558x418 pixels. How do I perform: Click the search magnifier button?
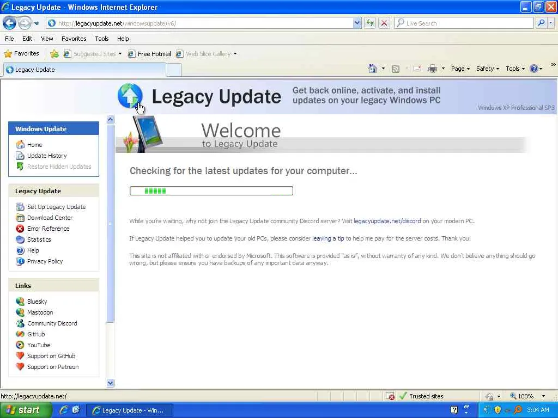[541, 23]
